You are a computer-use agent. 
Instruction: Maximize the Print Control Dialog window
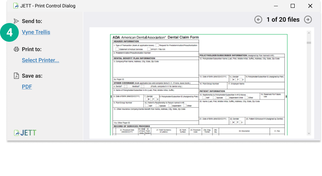point(293,6)
